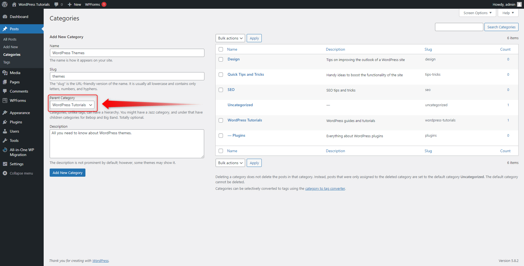Sort by Count column header at top
Screen dimensions: 524x266
(x=505, y=49)
